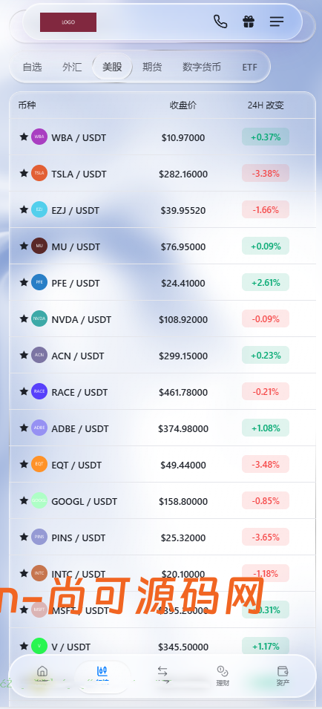Select the ETF tab
This screenshot has width=322, height=709.
pyautogui.click(x=249, y=68)
